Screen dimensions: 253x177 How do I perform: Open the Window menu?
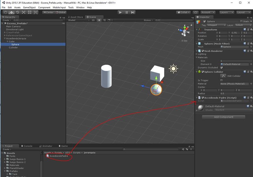coord(80,7)
